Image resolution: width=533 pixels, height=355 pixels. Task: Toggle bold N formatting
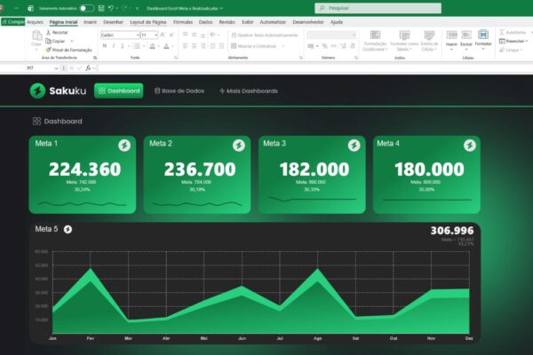(105, 46)
